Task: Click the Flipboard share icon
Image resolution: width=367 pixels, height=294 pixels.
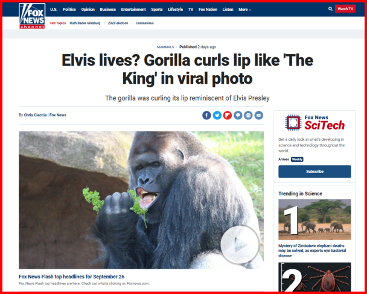Action: [228, 115]
